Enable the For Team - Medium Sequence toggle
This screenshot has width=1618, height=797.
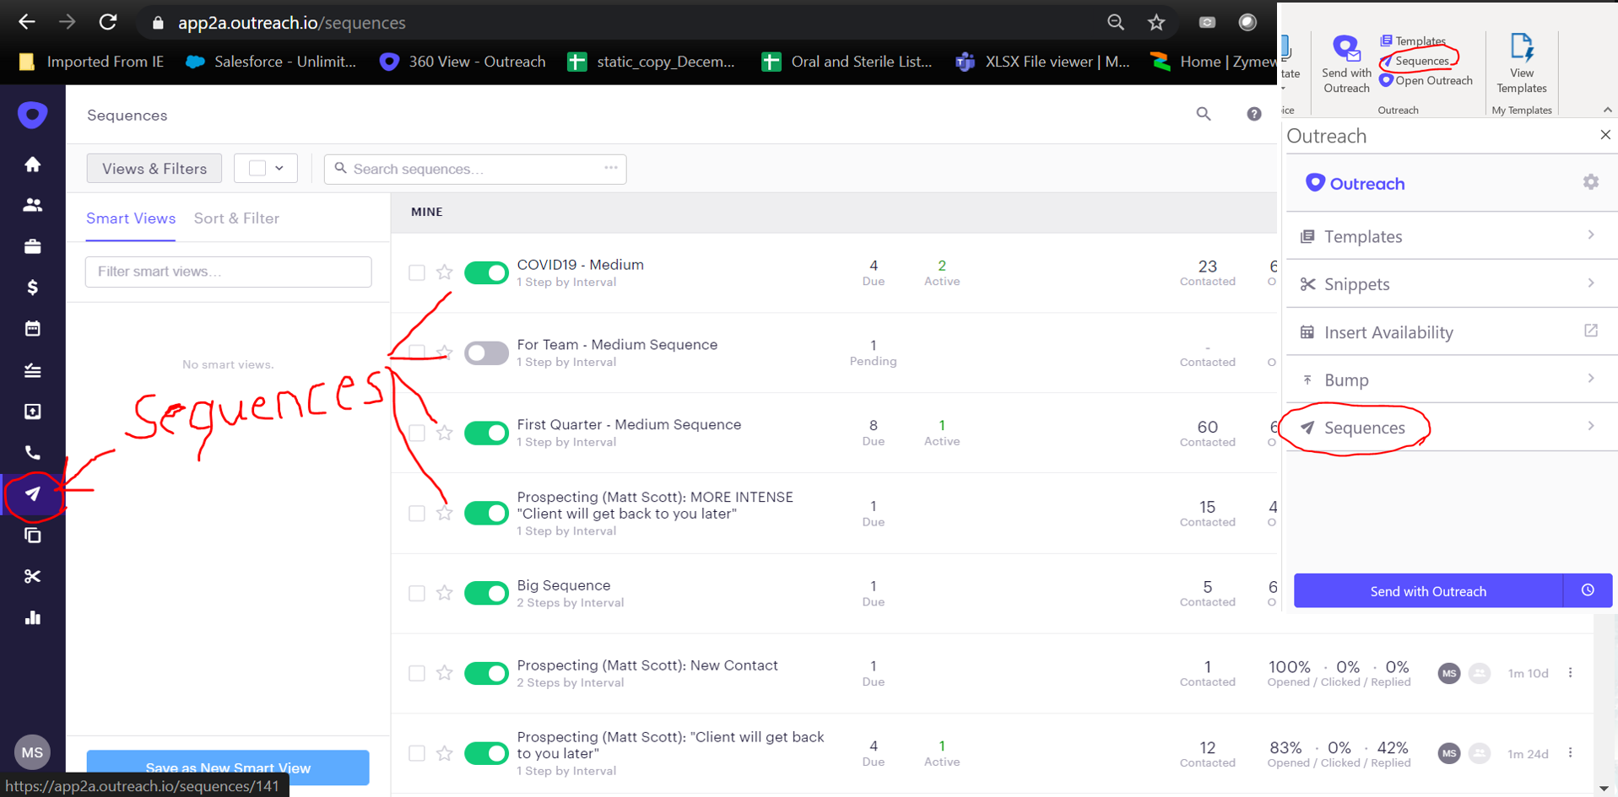[x=486, y=353]
